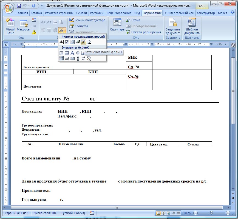Click the form field shading icon
The height and width of the screenshot is (219, 238).
pos(83,42)
